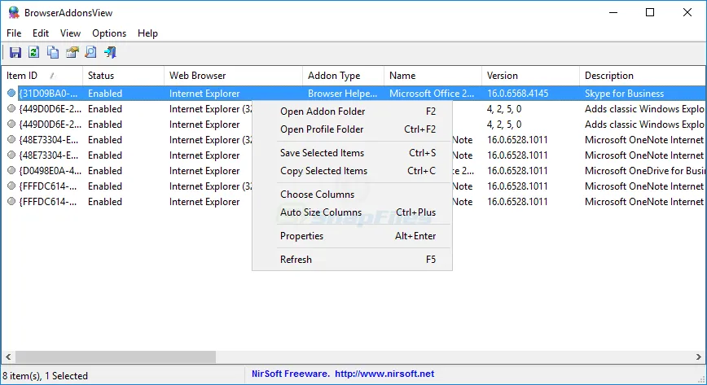Click the row icon next to {D0498E0A-4...

pos(11,171)
